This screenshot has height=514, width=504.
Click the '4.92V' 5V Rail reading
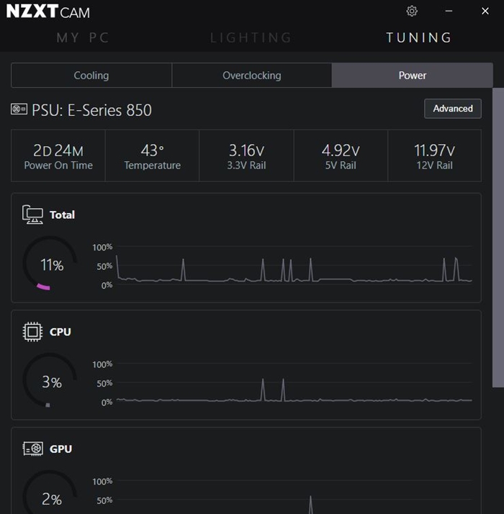click(341, 150)
